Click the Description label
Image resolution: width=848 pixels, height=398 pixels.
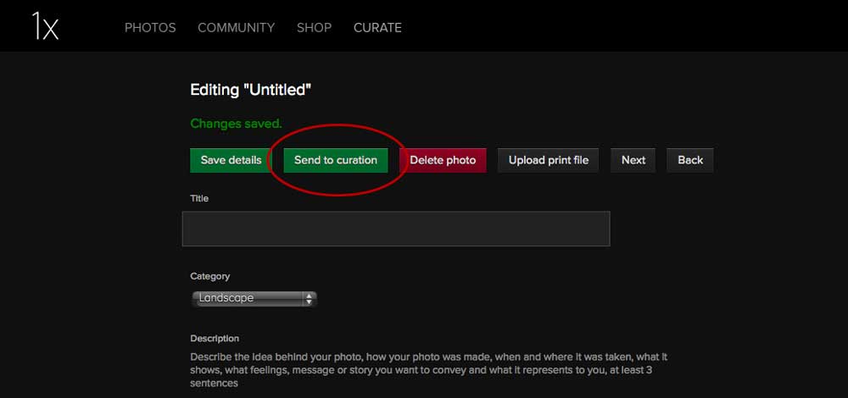click(x=215, y=339)
